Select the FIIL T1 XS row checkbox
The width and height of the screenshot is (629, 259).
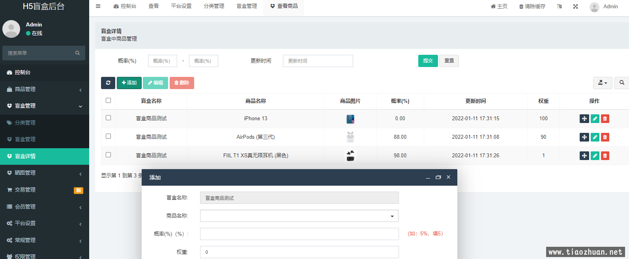[109, 155]
